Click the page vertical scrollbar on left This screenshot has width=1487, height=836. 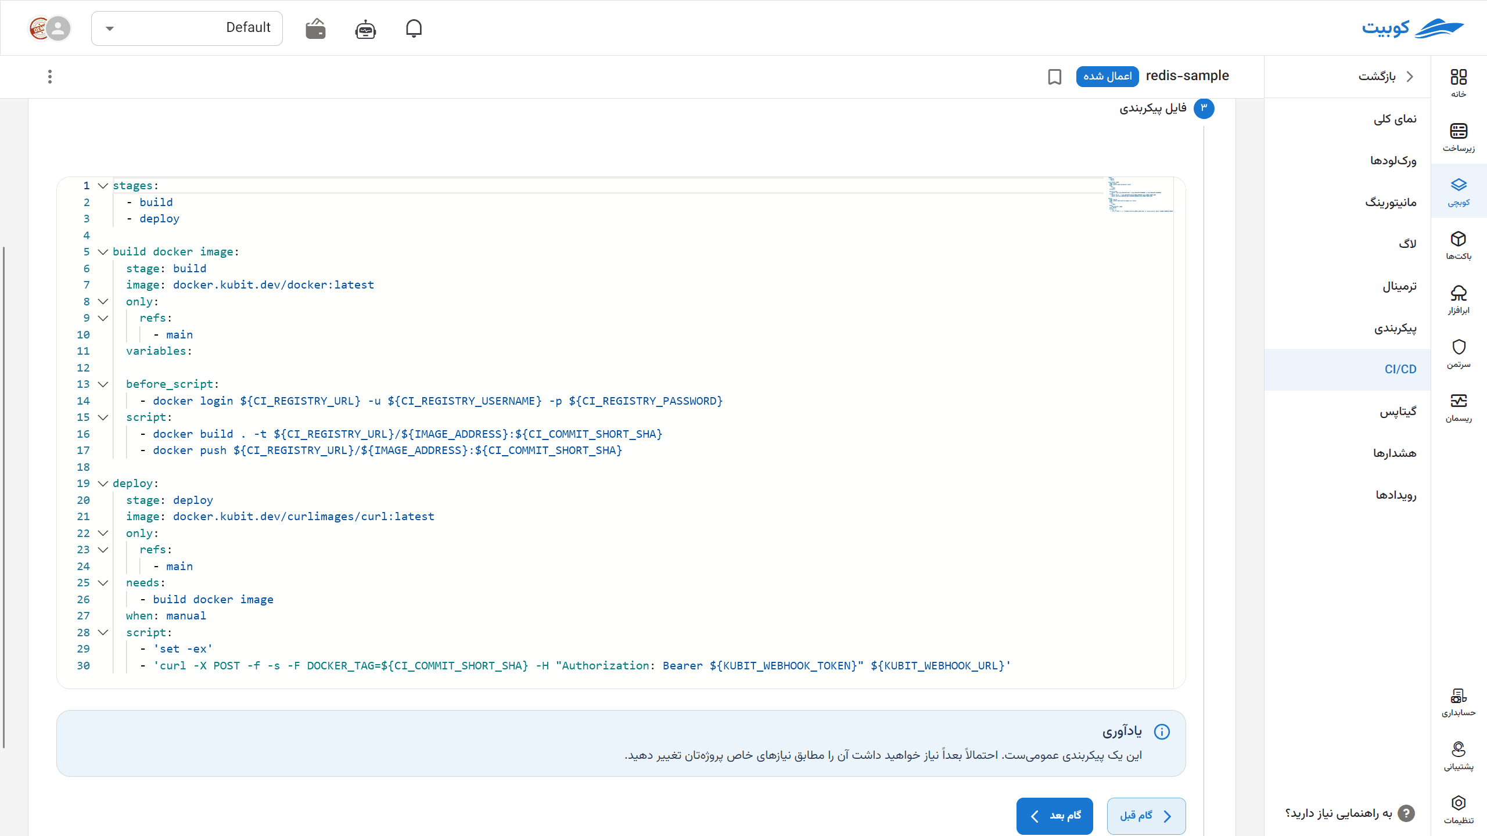[x=4, y=498]
